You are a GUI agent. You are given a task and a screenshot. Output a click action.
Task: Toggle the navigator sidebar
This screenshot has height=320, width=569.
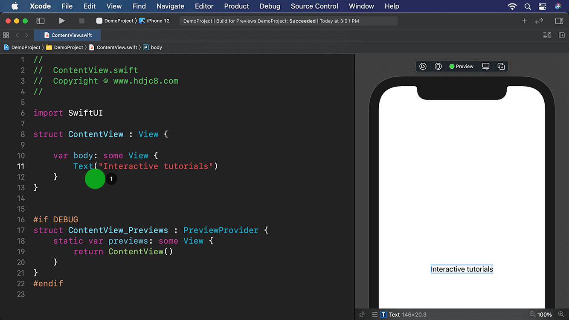(41, 21)
